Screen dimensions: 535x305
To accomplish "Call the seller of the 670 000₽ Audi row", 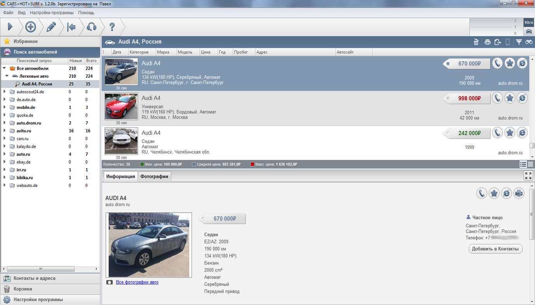I will tap(497, 63).
